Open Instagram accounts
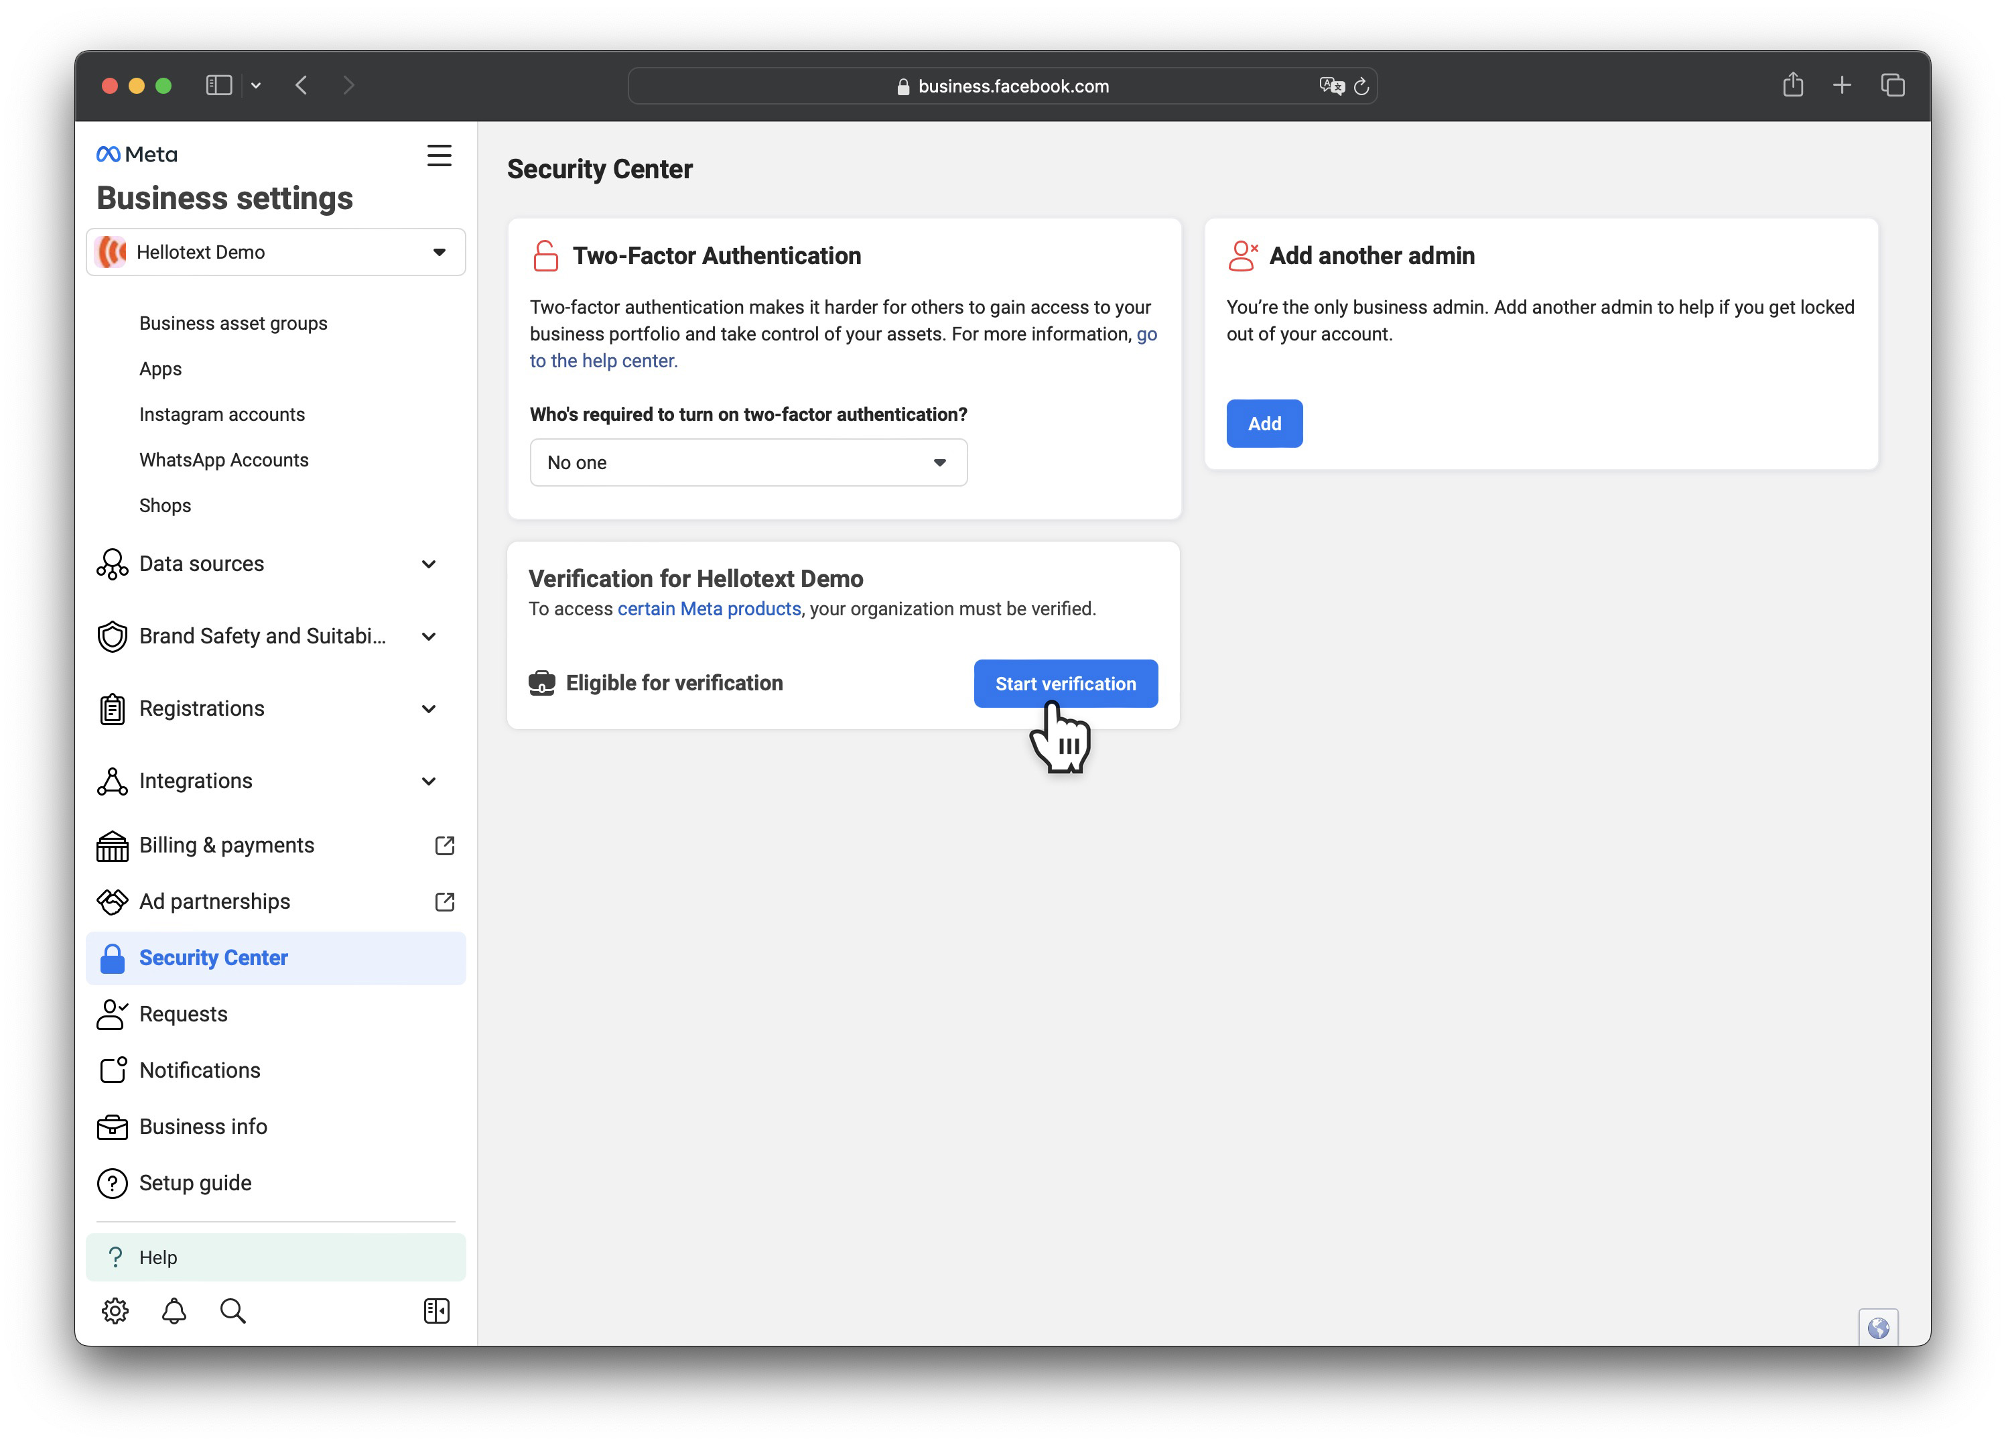This screenshot has height=1445, width=2006. click(x=222, y=414)
